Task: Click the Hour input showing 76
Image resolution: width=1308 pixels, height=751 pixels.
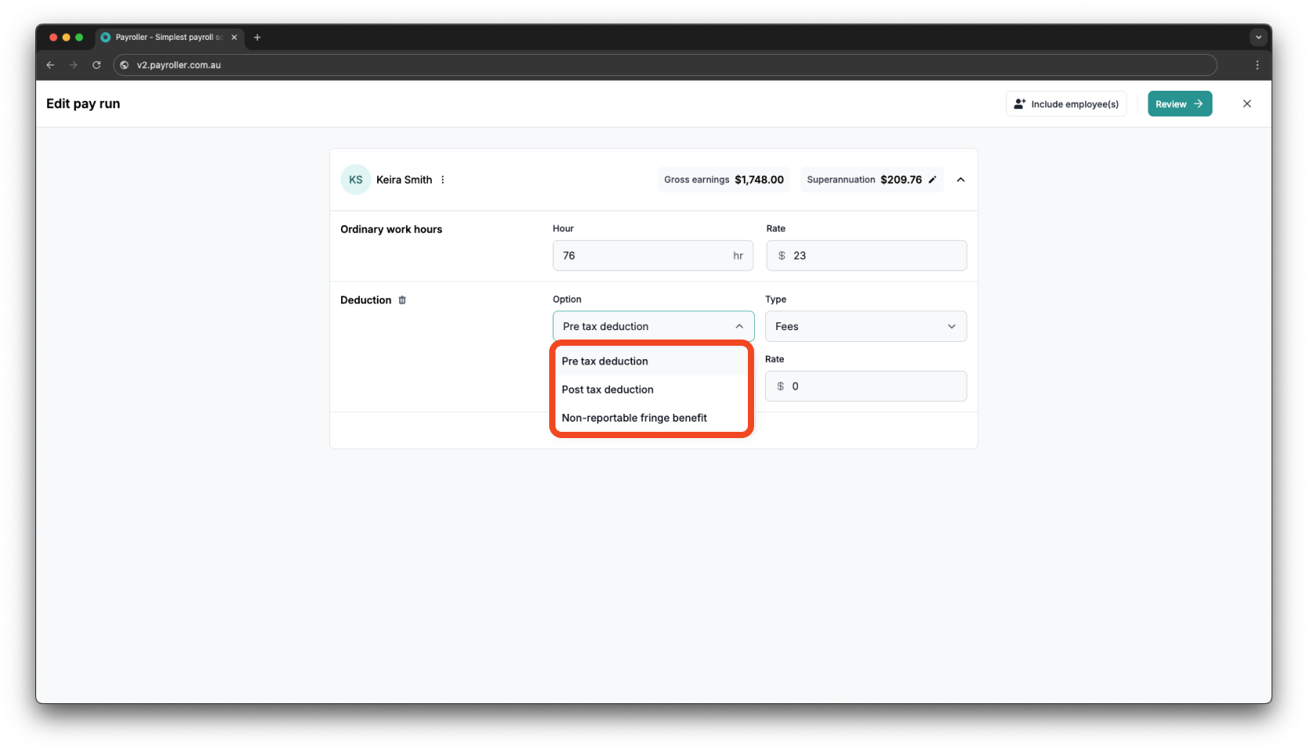Action: (x=652, y=255)
